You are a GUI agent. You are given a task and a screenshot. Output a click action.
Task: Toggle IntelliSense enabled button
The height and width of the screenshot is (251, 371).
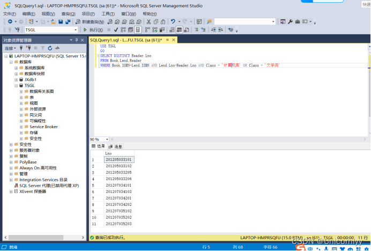138,30
